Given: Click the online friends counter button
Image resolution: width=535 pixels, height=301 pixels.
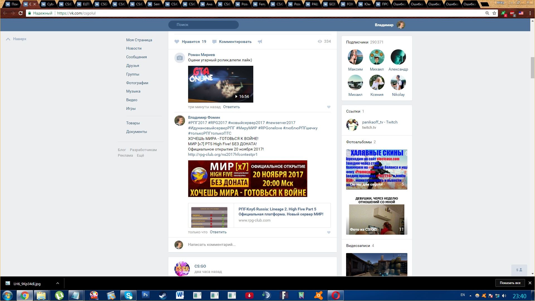Looking at the screenshot, I should point(519,270).
